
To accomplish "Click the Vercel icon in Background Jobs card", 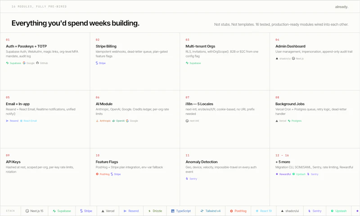I will [277, 121].
